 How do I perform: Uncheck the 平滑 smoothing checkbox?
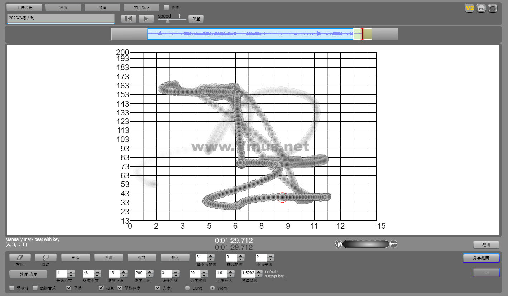(69, 288)
